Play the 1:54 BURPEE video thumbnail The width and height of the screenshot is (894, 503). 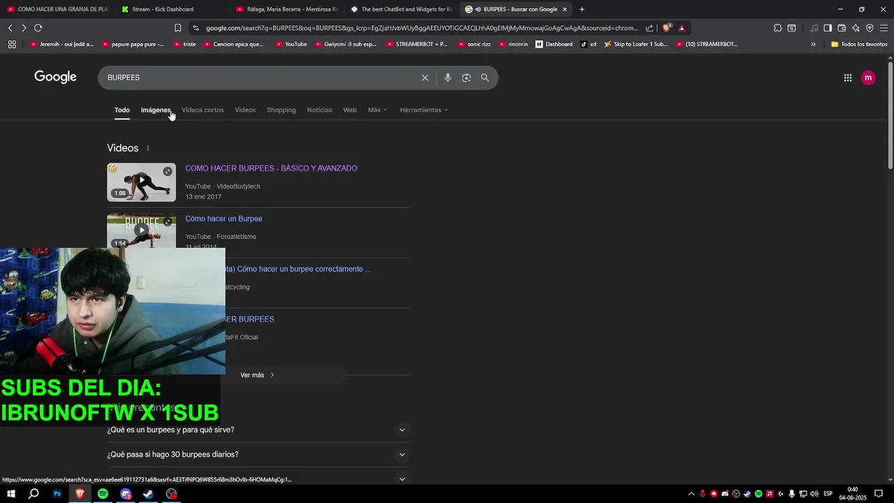pyautogui.click(x=142, y=231)
